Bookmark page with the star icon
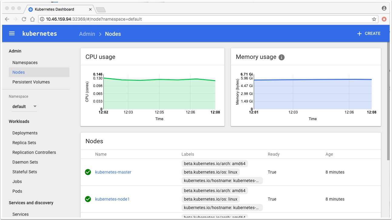 [x=374, y=19]
